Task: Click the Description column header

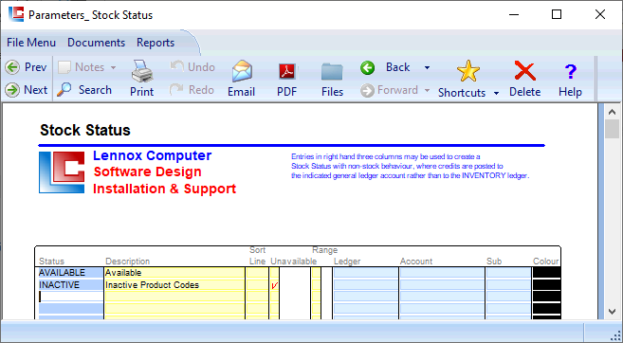Action: [128, 262]
